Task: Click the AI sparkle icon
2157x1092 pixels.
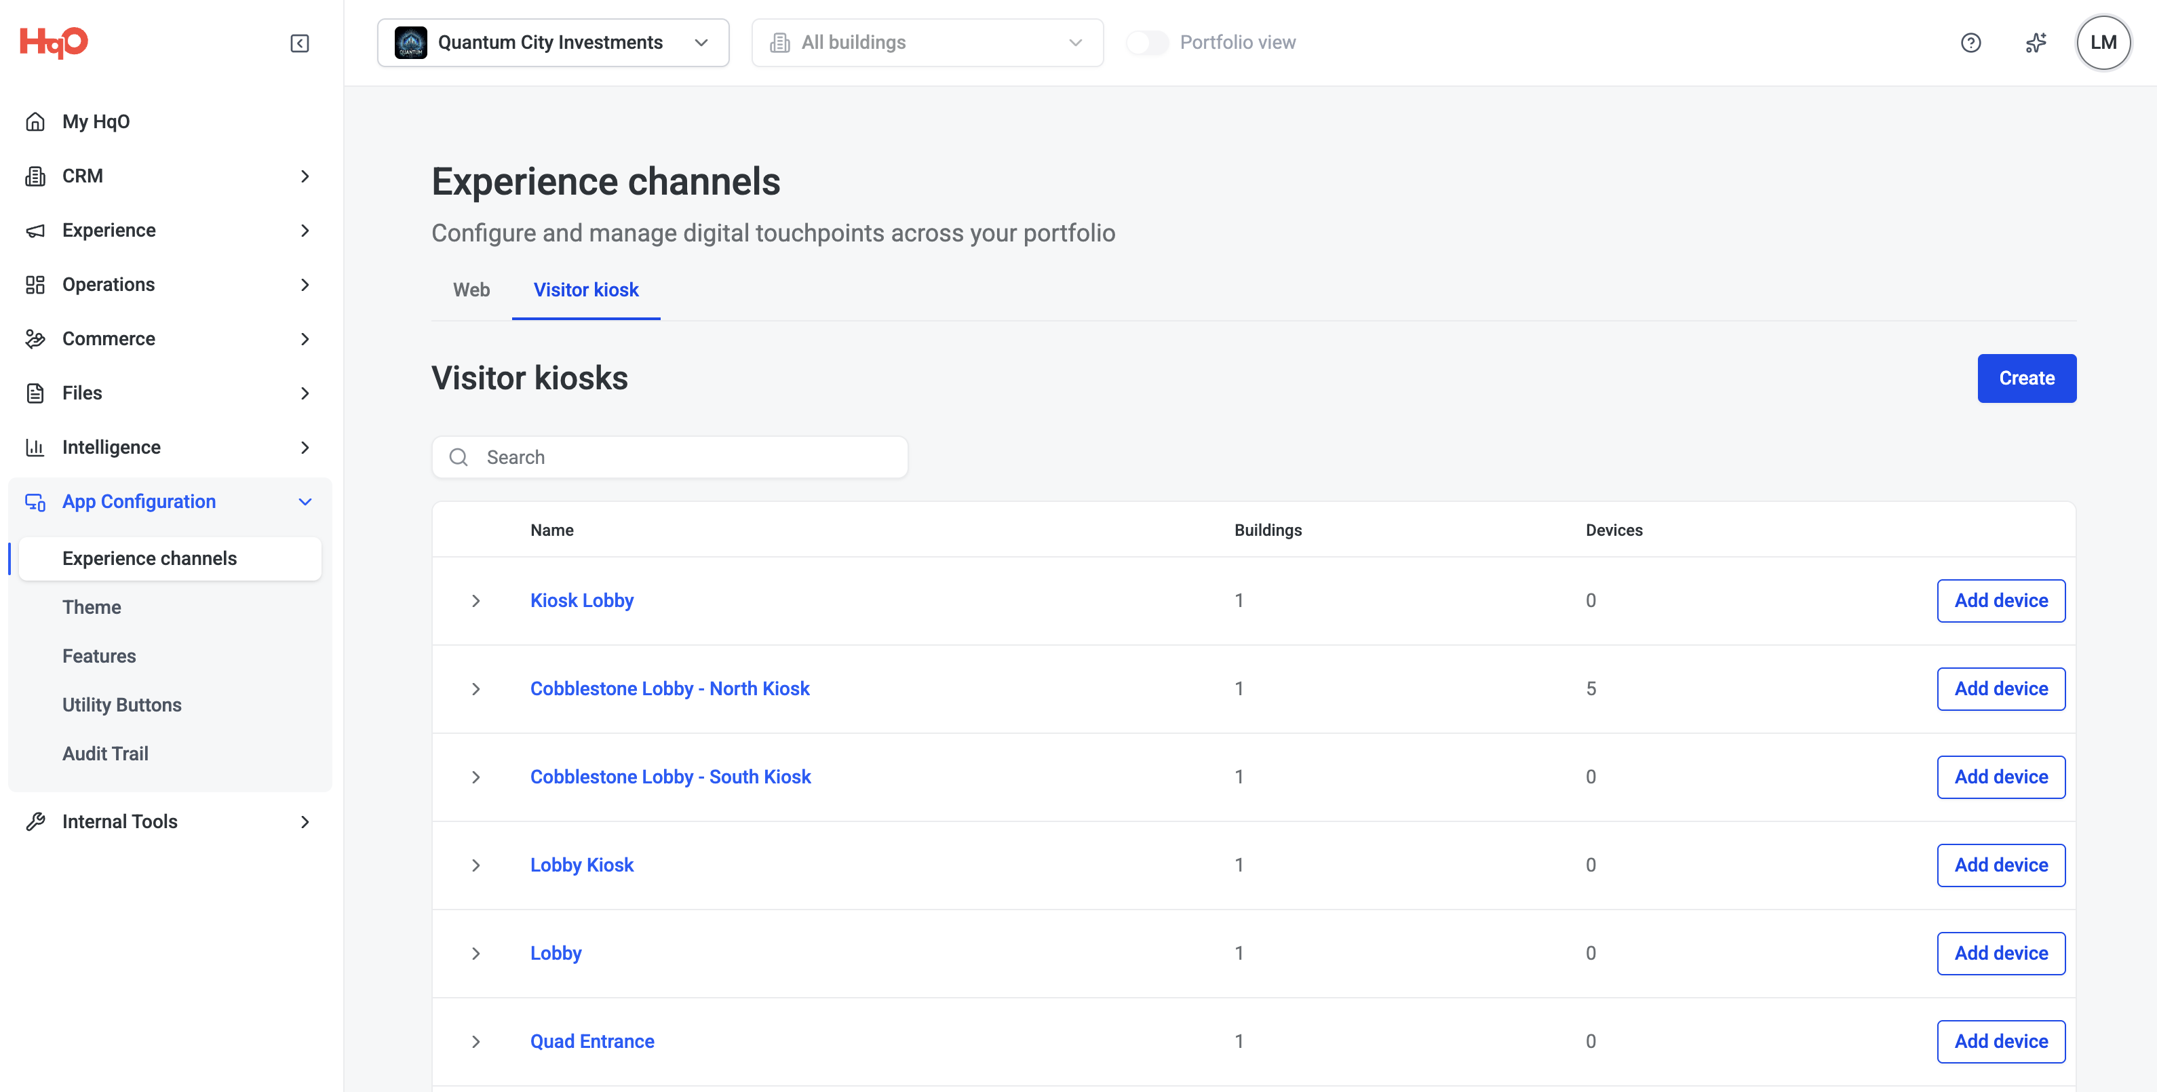Action: [x=2036, y=43]
